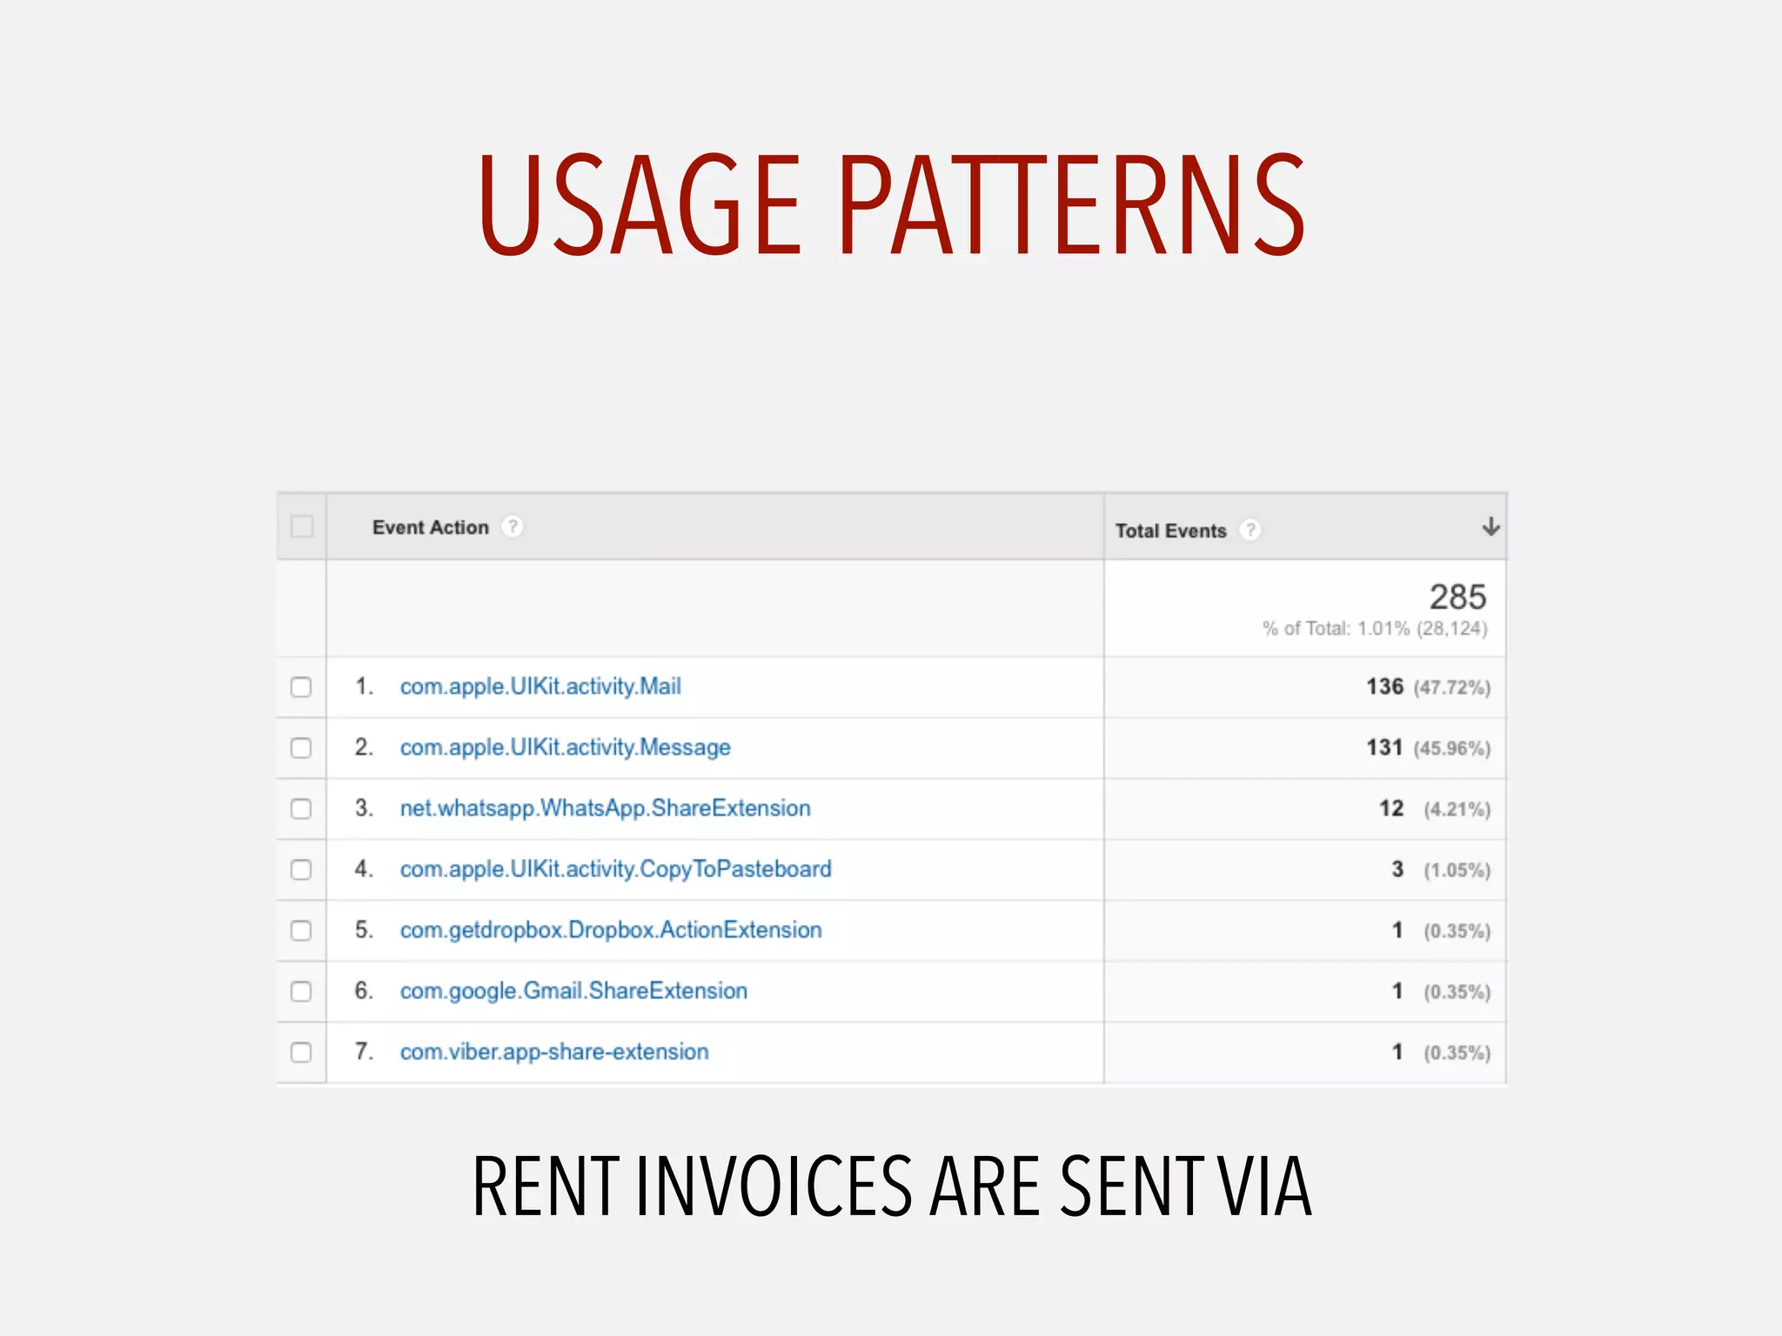The height and width of the screenshot is (1336, 1782).
Task: Check the box for com.apple.UIKit.activity.Mail row
Action: click(x=301, y=687)
